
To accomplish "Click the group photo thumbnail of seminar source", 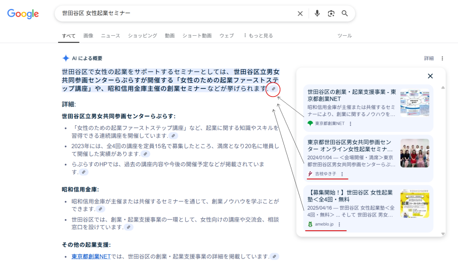I will click(415, 153).
